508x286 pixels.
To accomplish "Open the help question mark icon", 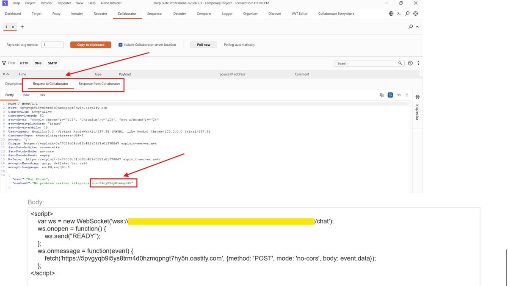I will click(410, 63).
